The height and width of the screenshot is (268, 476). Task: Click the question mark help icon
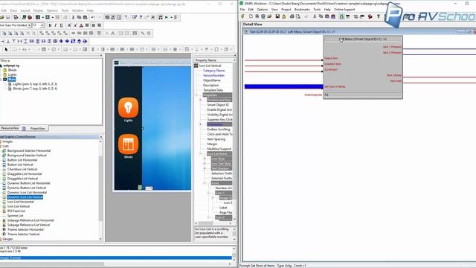pyautogui.click(x=141, y=17)
